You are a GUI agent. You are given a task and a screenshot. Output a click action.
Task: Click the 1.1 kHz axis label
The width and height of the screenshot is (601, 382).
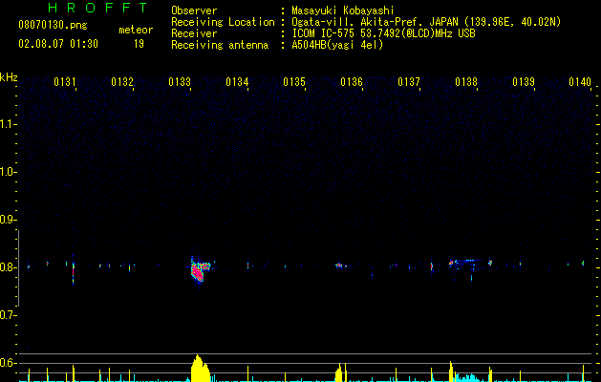pyautogui.click(x=8, y=124)
